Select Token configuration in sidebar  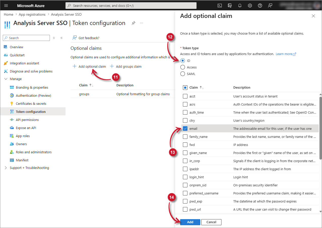pyautogui.click(x=33, y=112)
